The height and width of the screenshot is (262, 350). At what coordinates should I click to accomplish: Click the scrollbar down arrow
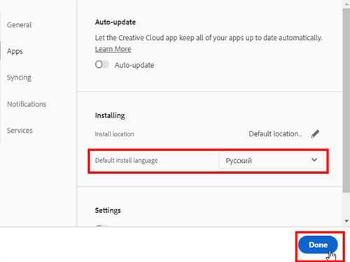tap(346, 221)
